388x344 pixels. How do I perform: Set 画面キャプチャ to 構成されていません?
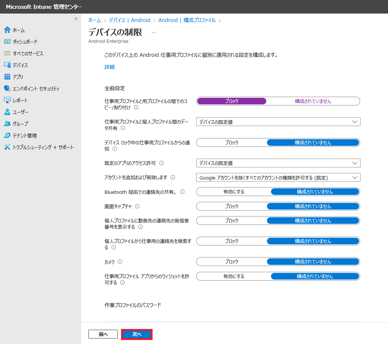coord(313,206)
